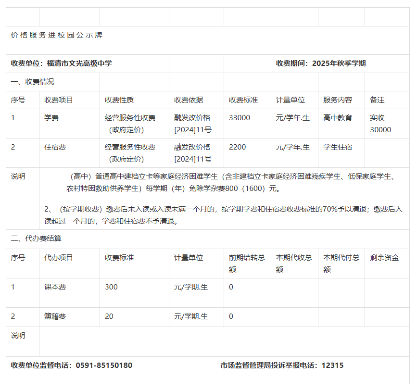The image size is (417, 390).
Task: Click the 二、代办费结算 section heading
Action: [36, 239]
